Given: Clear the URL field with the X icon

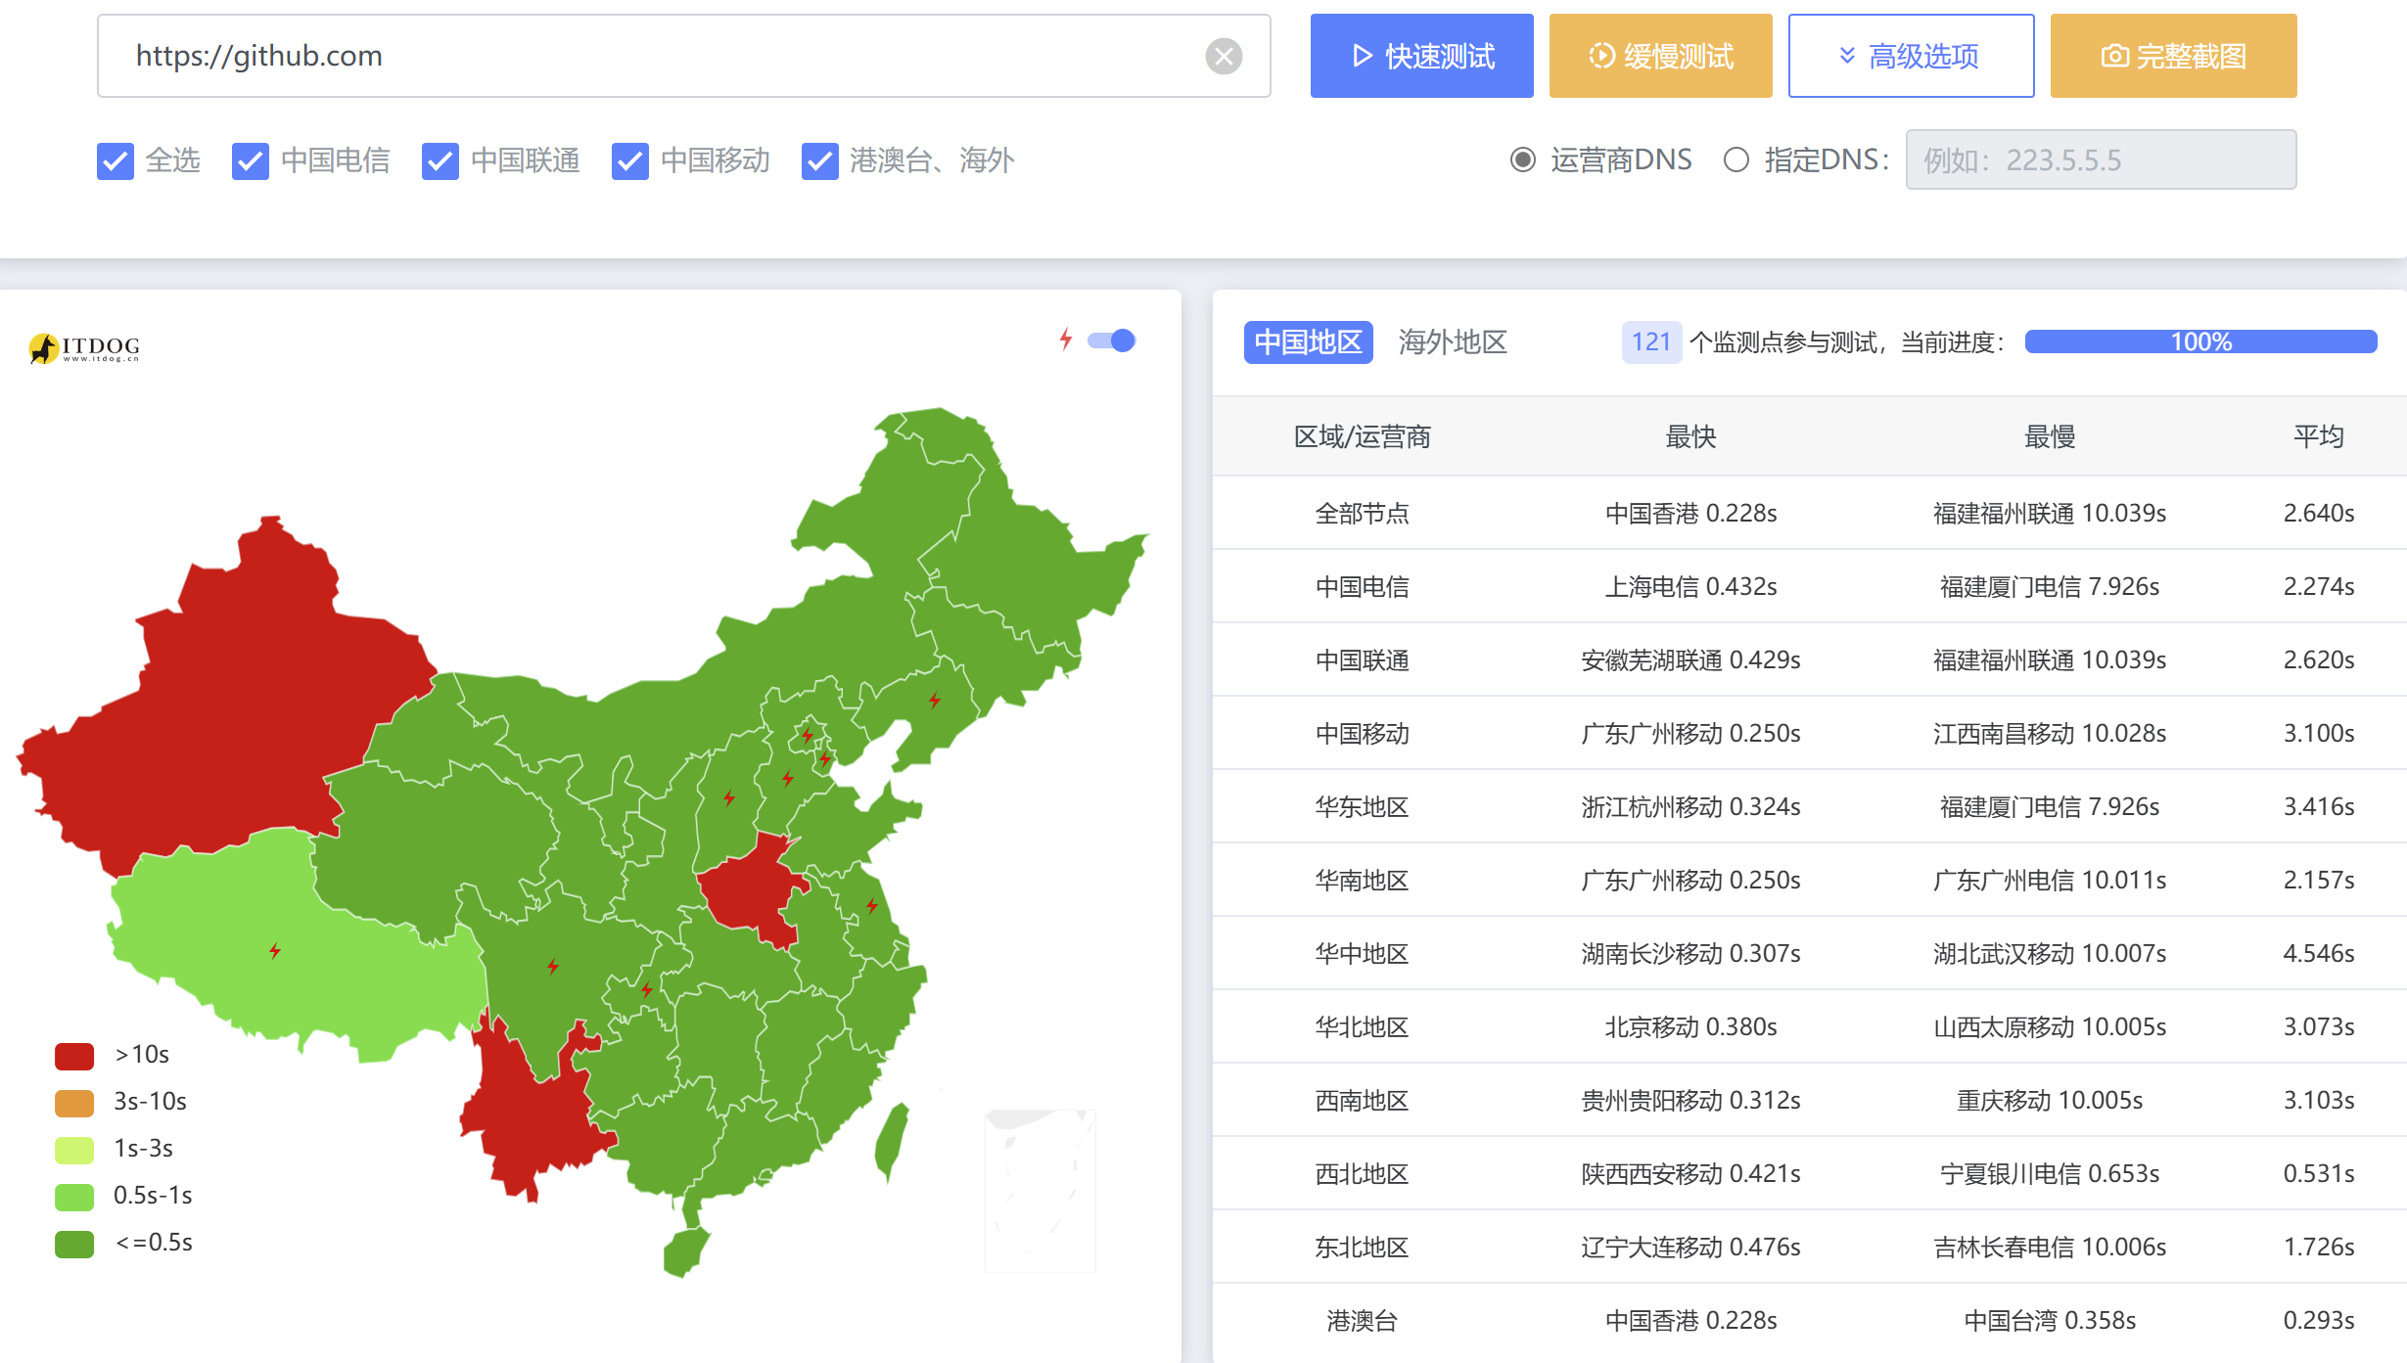Looking at the screenshot, I should (x=1224, y=56).
